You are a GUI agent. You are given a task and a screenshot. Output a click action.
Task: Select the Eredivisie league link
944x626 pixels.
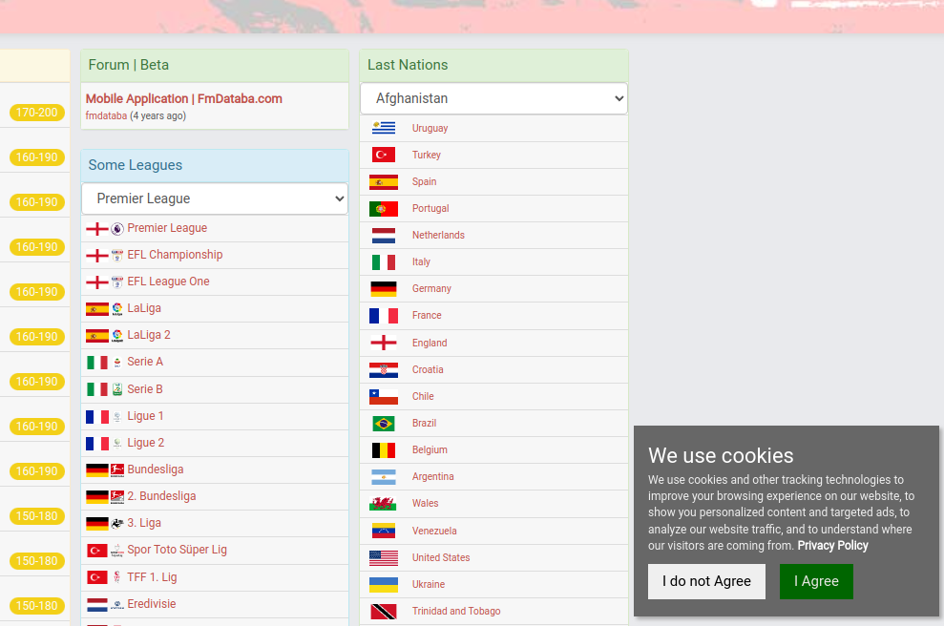152,604
